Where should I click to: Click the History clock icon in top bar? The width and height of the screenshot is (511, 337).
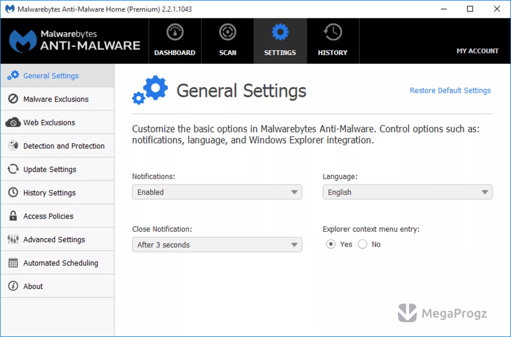[333, 32]
